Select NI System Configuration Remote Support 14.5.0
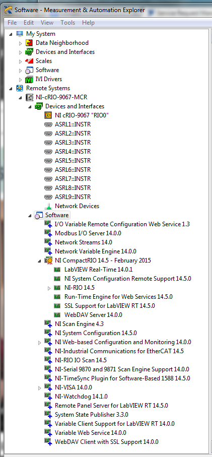 click(x=128, y=279)
